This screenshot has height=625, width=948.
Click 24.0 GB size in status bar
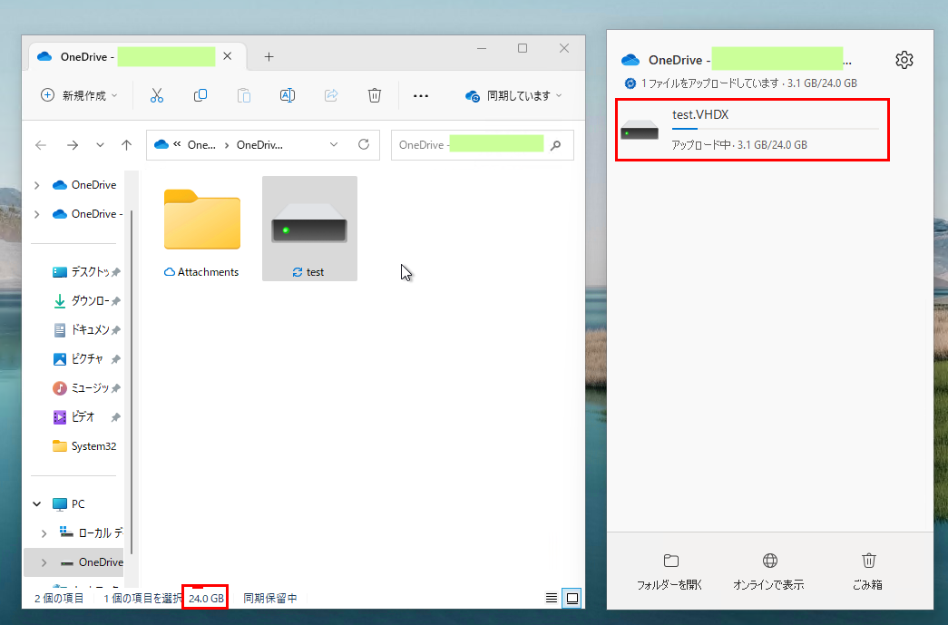pos(206,599)
